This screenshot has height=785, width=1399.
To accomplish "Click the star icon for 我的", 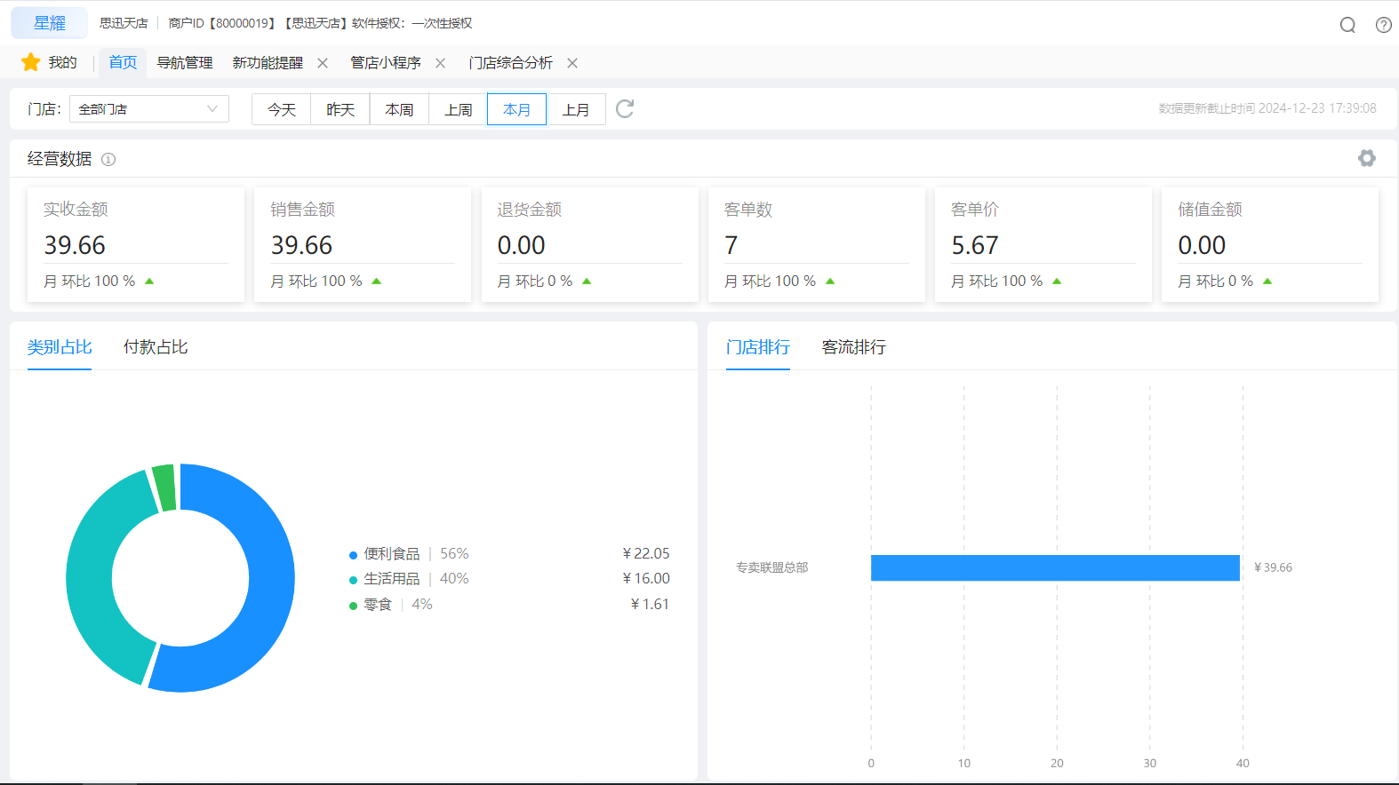I will point(31,62).
